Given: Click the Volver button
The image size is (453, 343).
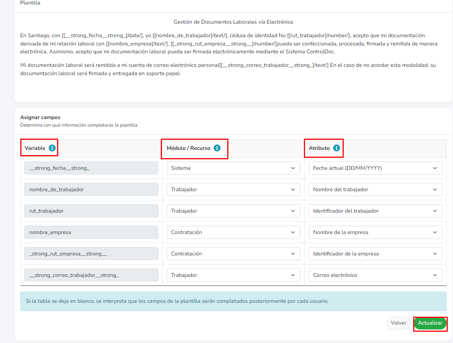Looking at the screenshot, I should click(x=399, y=323).
